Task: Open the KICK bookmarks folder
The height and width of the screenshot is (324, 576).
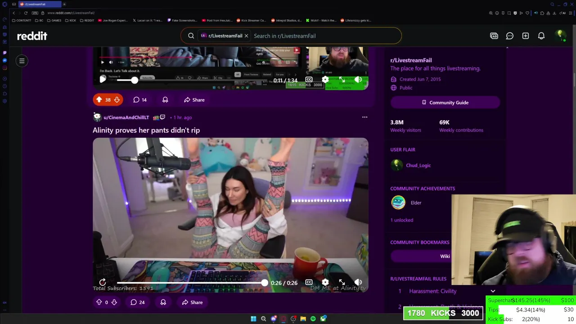Action: [x=71, y=20]
